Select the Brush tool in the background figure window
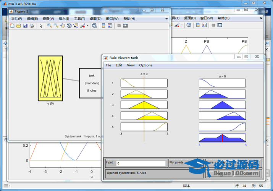The image size is (273, 191). (x=177, y=25)
